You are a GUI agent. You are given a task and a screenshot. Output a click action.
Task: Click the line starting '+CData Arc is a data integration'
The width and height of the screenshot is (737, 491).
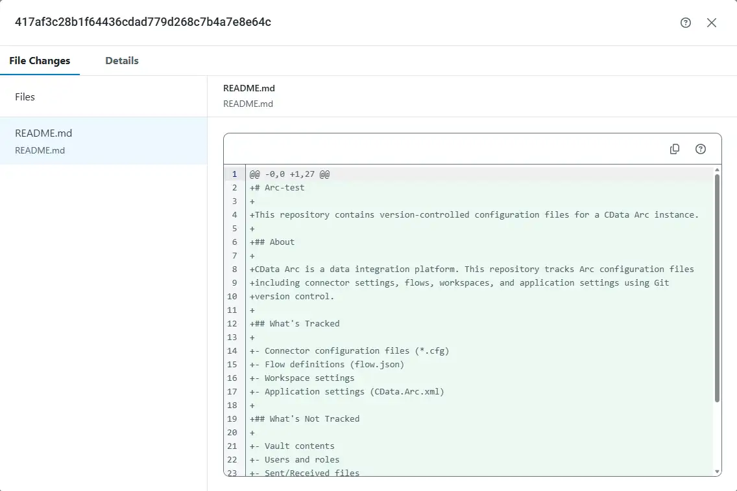[472, 269]
